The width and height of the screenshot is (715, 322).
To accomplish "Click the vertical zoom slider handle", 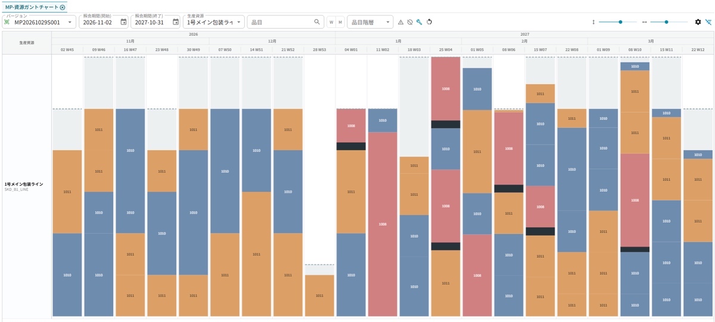I will [x=621, y=22].
